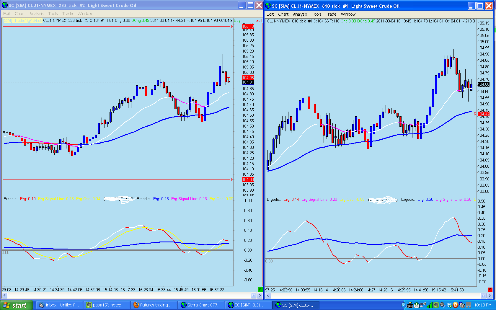Image resolution: width=496 pixels, height=310 pixels.
Task: Open Analysis menu in 610 tick window
Action: pos(300,14)
